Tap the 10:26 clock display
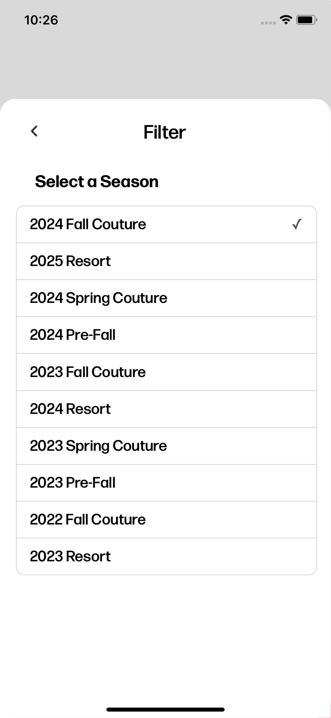This screenshot has width=331, height=718. 41,20
